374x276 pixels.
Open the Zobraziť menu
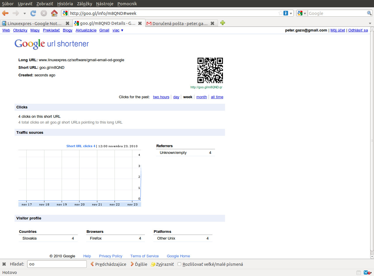coord(45,4)
